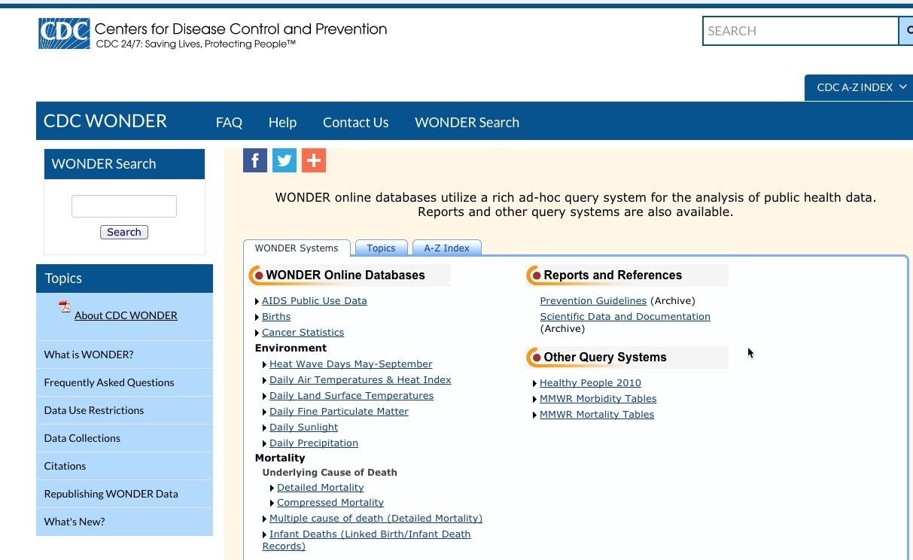Click the WONDER Search box Search button
This screenshot has width=913, height=560.
click(124, 232)
